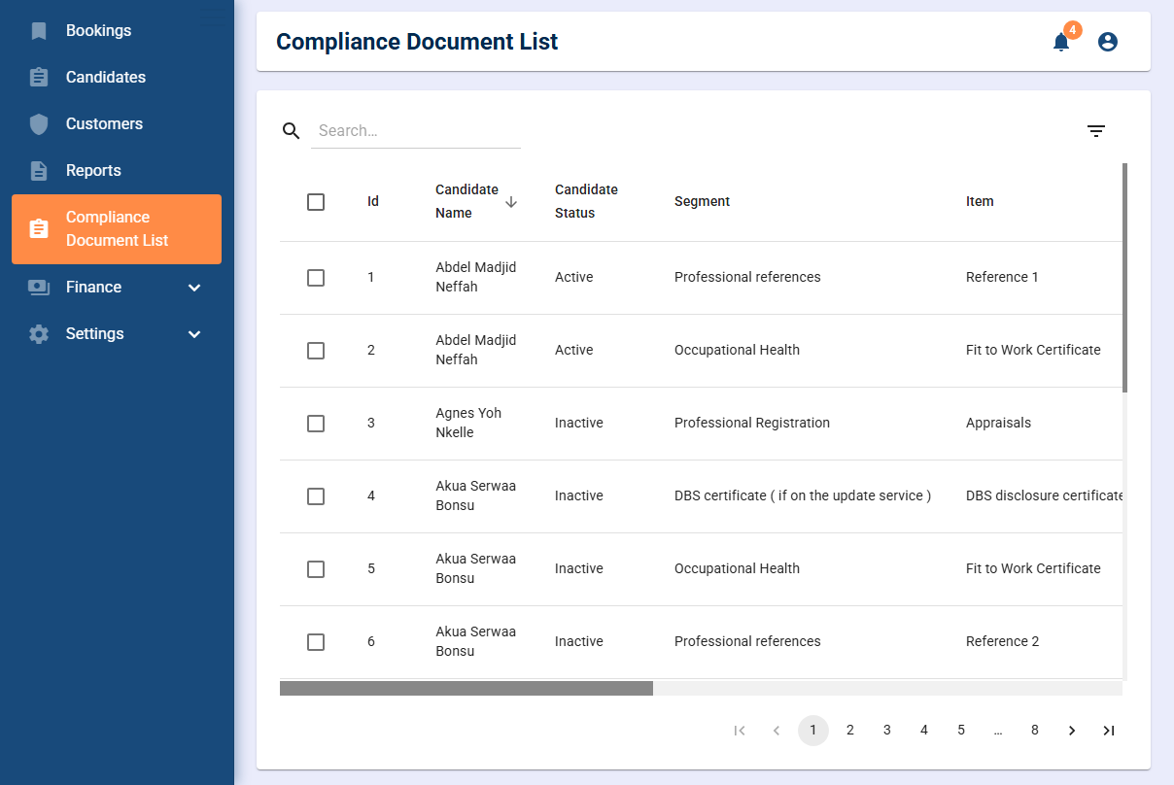Expand the Finance menu chevron
The image size is (1174, 785).
click(194, 288)
